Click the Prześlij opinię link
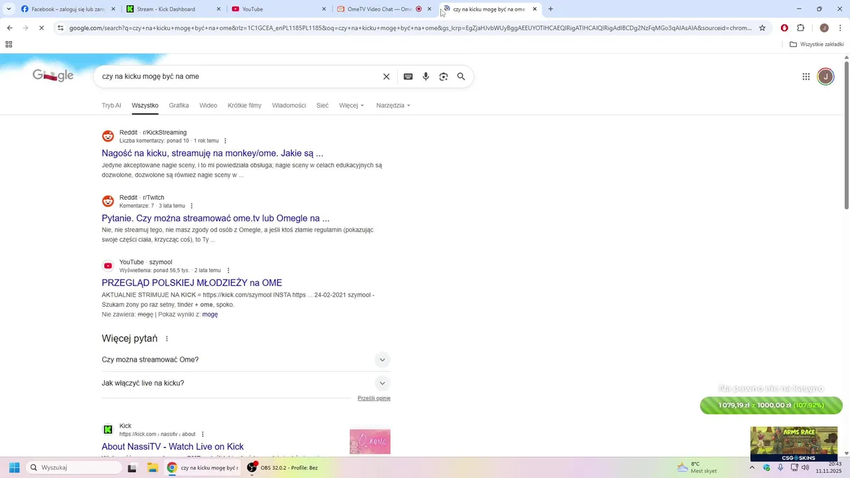850x478 pixels. 374,398
